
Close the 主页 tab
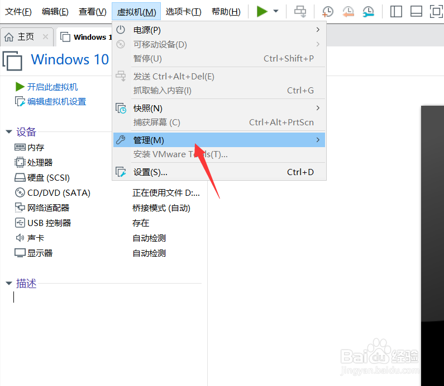(45, 36)
